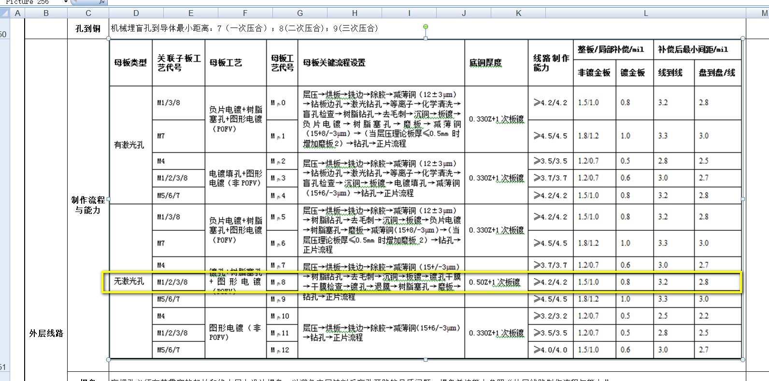Click the 母板类型 header in the table picture
This screenshot has height=381, width=769.
click(x=130, y=63)
